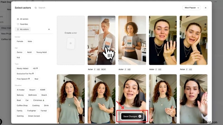Open background window's three-dots menu
This screenshot has height=125, width=223.
215,2
